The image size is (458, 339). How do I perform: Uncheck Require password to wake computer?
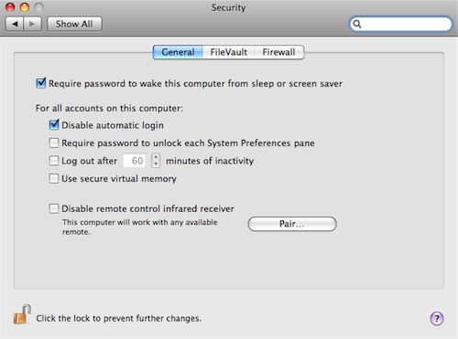pos(41,83)
